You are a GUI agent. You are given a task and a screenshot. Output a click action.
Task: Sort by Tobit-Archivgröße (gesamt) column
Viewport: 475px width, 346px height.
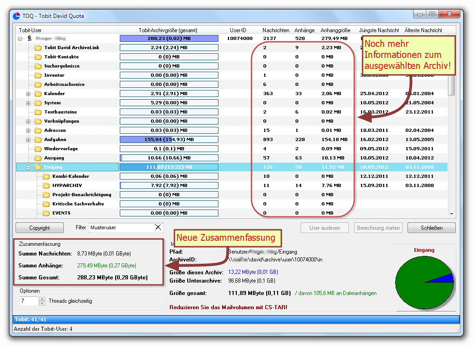coord(168,30)
